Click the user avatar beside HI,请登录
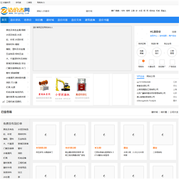Screen dimensions: 179x179 [142, 33]
